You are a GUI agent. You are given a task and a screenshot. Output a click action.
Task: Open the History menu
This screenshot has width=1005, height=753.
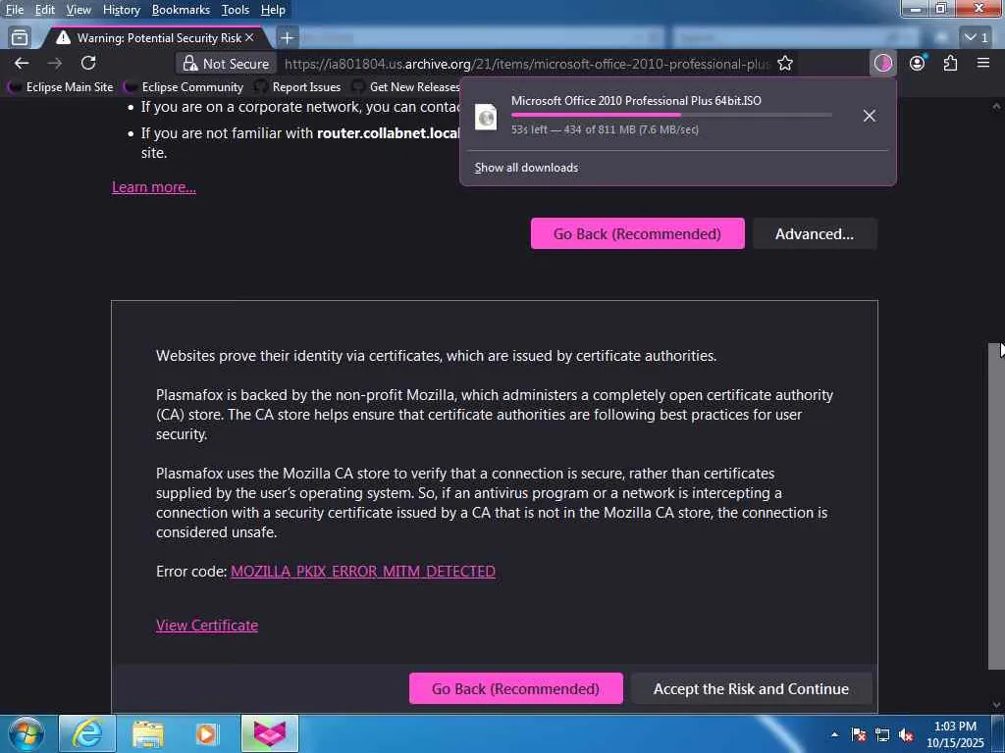click(121, 10)
